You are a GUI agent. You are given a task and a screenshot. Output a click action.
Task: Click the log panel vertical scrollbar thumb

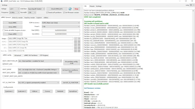click(193, 62)
